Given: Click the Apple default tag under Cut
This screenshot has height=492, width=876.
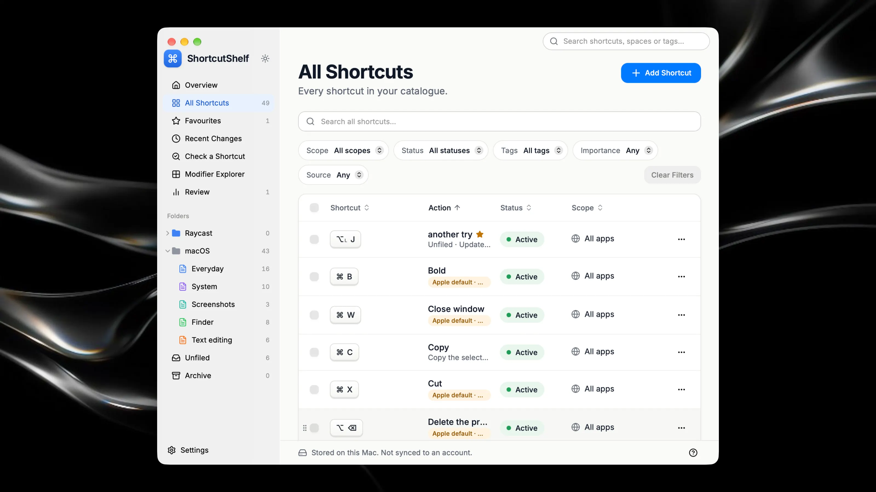Looking at the screenshot, I should tap(459, 395).
